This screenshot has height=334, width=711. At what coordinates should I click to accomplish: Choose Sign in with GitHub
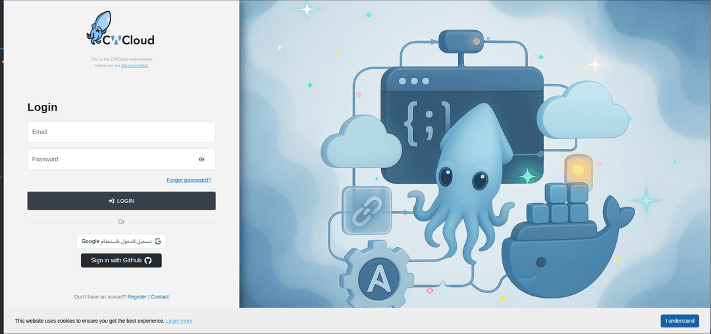coord(121,260)
